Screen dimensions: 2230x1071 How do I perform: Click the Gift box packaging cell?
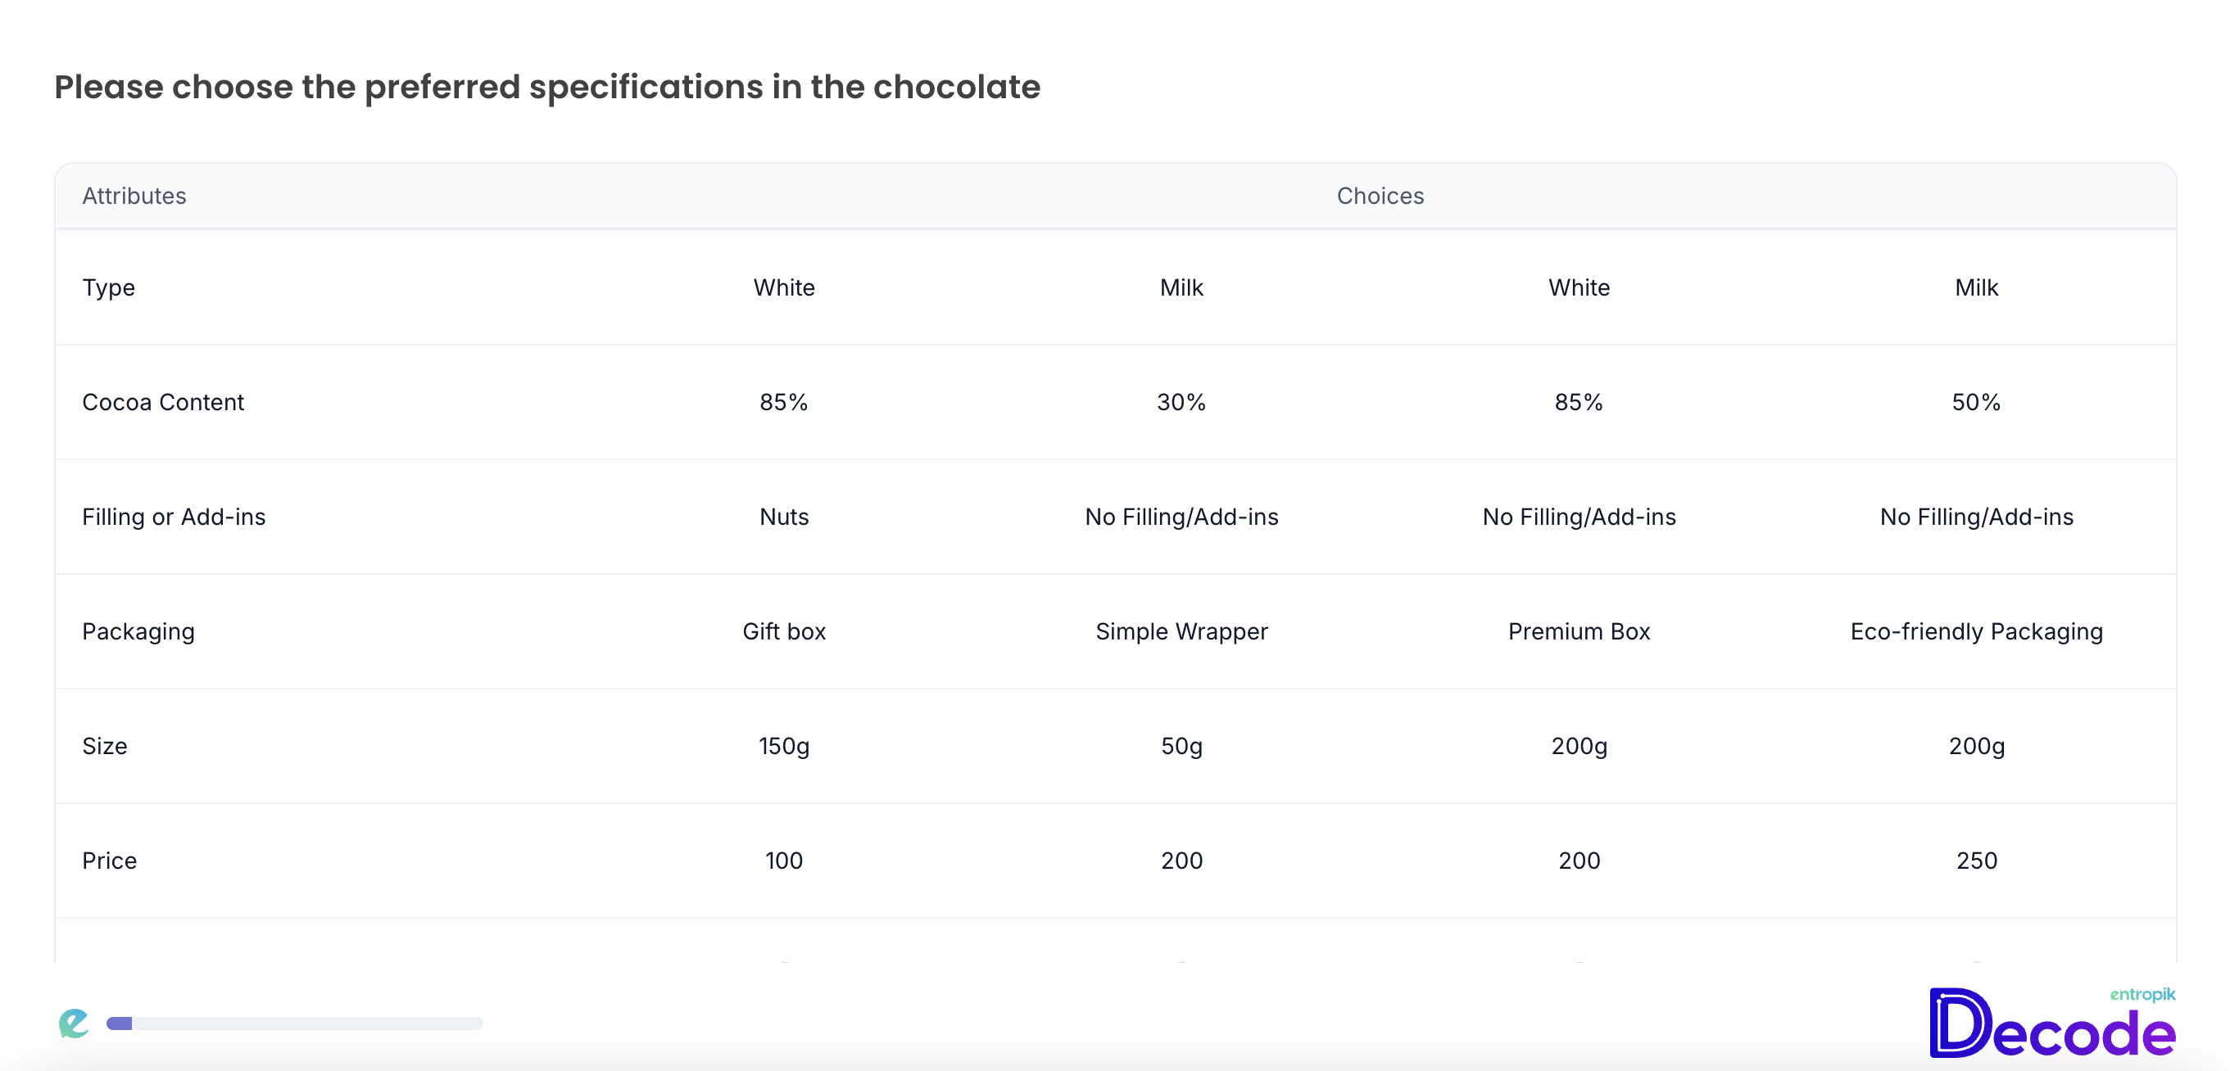click(x=783, y=631)
